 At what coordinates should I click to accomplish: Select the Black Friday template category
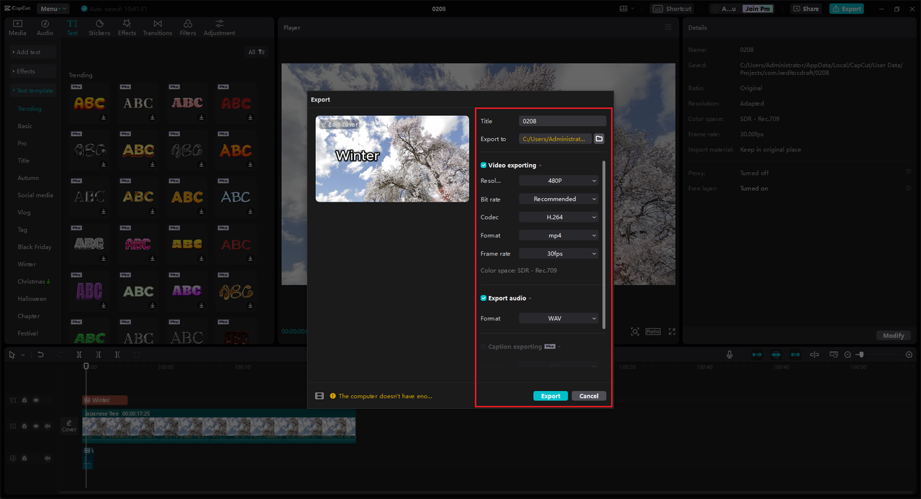[35, 247]
